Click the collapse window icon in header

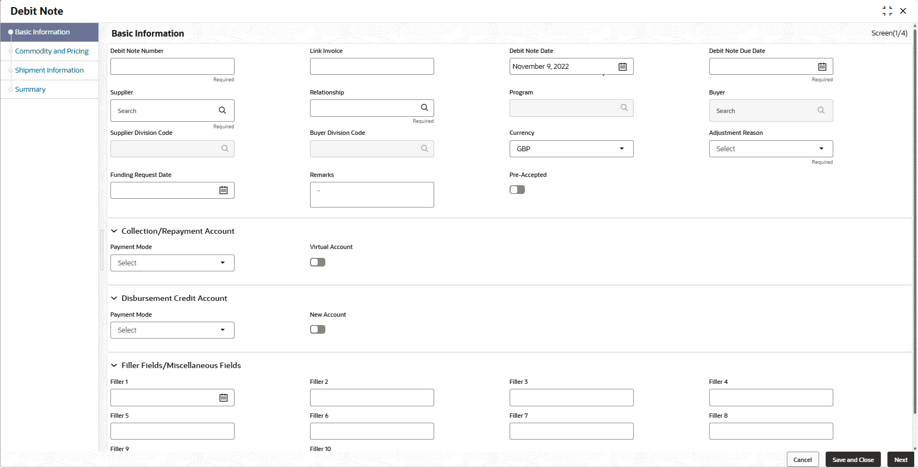pyautogui.click(x=887, y=11)
